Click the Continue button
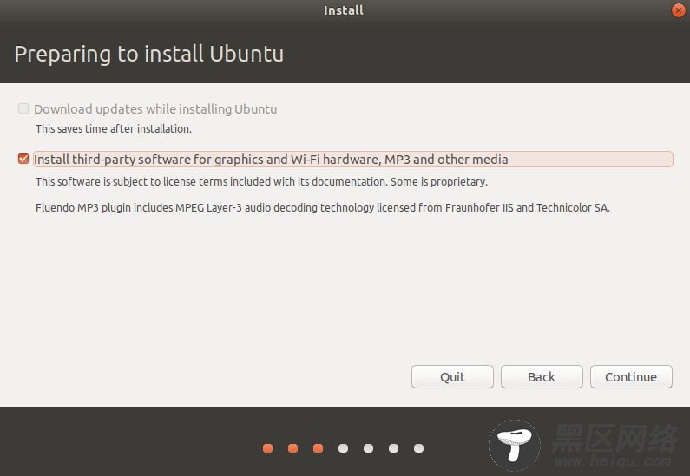The height and width of the screenshot is (476, 690). click(x=631, y=376)
